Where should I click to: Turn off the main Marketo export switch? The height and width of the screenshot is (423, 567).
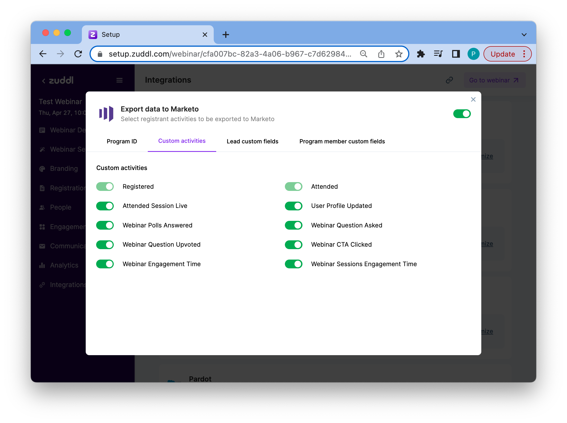point(462,114)
